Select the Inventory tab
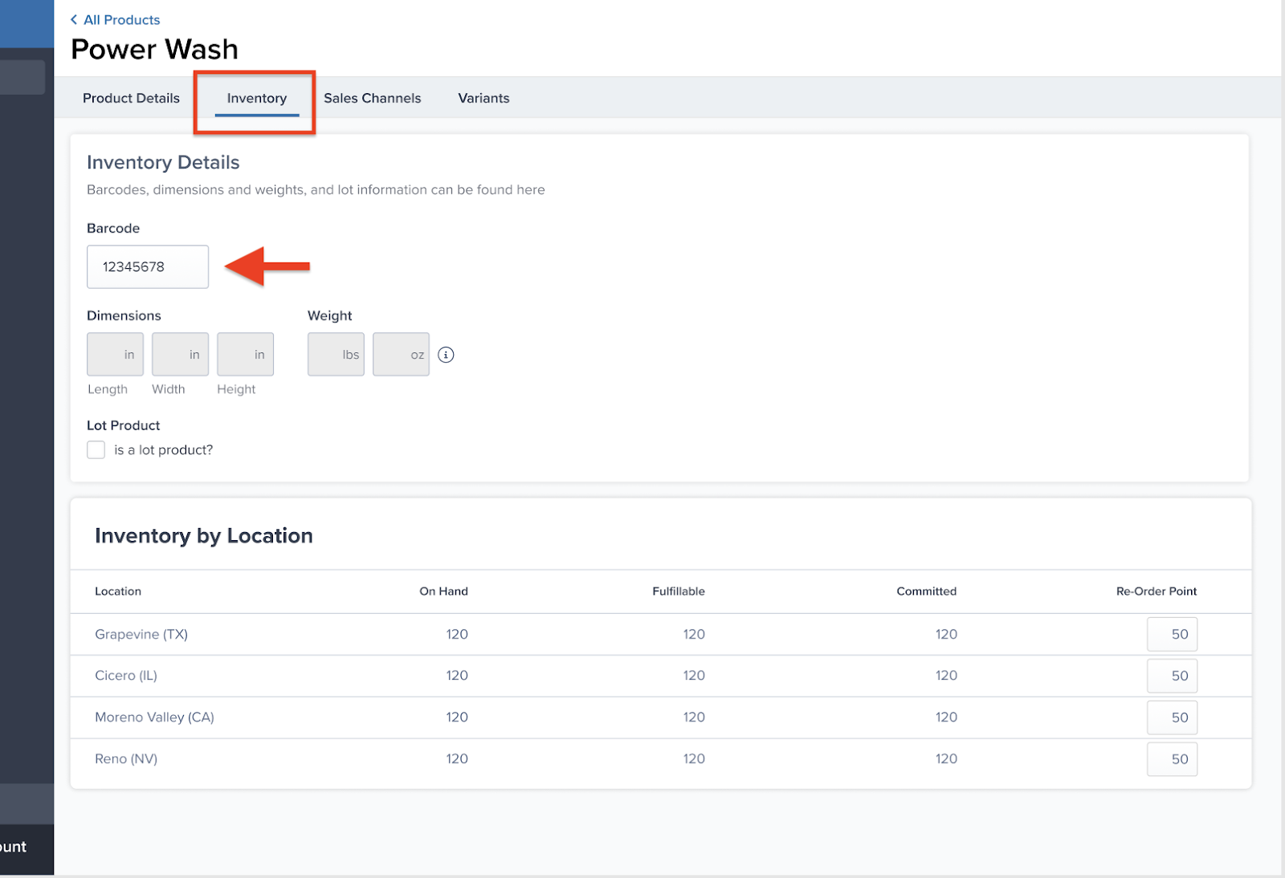Viewport: 1285px width, 878px height. (257, 98)
